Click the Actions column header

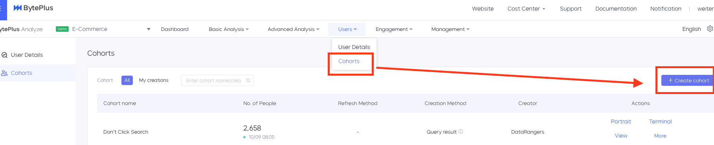click(641, 103)
